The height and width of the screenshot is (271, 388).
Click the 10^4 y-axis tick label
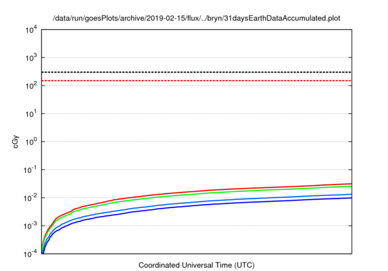point(32,30)
